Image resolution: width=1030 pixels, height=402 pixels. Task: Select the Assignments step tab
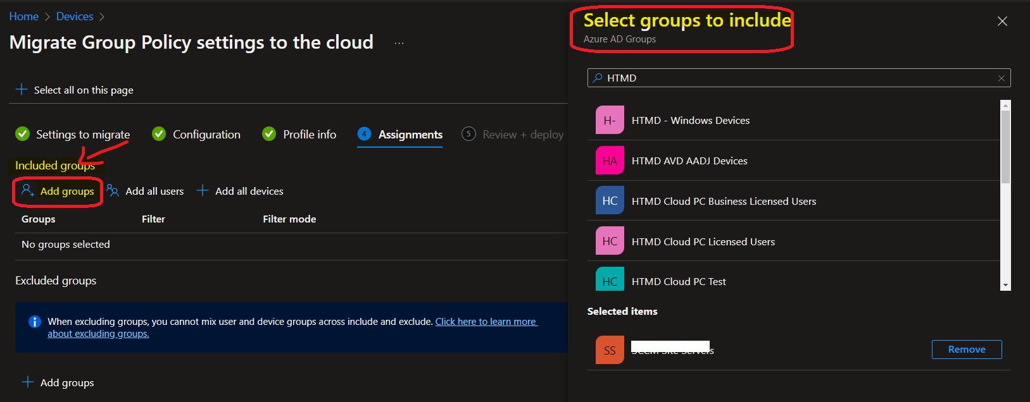[x=399, y=134]
